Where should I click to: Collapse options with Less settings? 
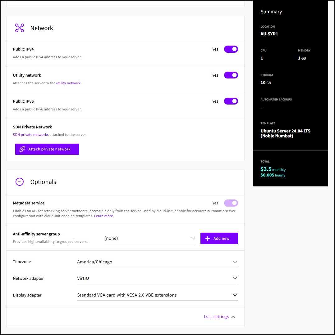pos(216,317)
